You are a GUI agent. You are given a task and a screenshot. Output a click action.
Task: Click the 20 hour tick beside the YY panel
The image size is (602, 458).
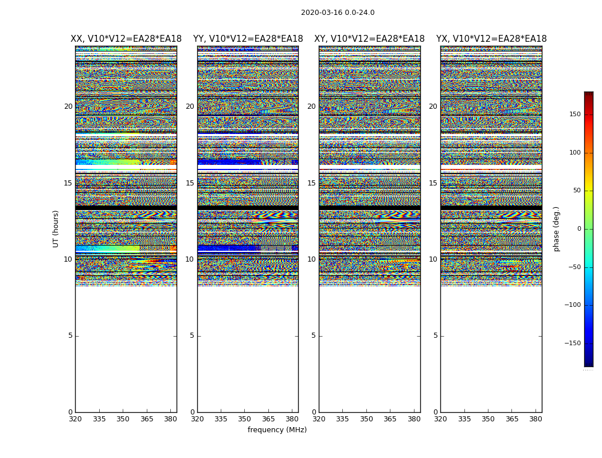(x=190, y=106)
